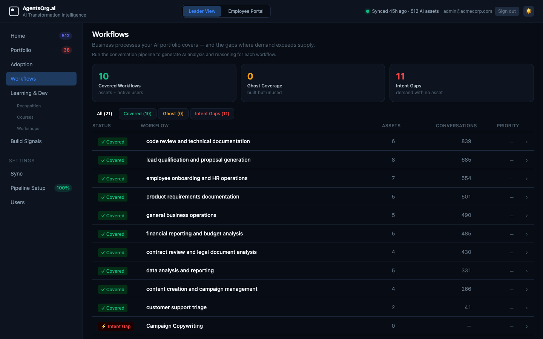The image size is (543, 339).
Task: Show Intent Gaps (11) tab
Action: 212,114
